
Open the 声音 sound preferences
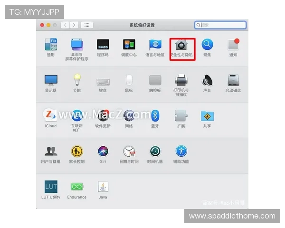click(207, 80)
